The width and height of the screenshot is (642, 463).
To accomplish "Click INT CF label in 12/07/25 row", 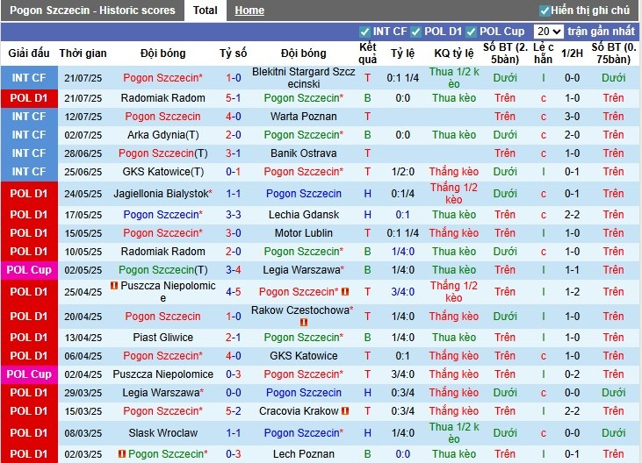I will 29,117.
